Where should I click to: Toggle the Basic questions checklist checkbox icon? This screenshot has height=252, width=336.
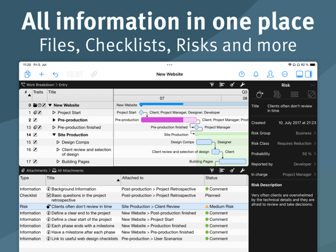(x=49, y=195)
